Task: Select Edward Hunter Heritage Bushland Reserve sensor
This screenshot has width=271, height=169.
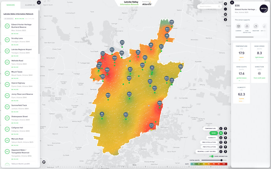Action: coord(19,28)
